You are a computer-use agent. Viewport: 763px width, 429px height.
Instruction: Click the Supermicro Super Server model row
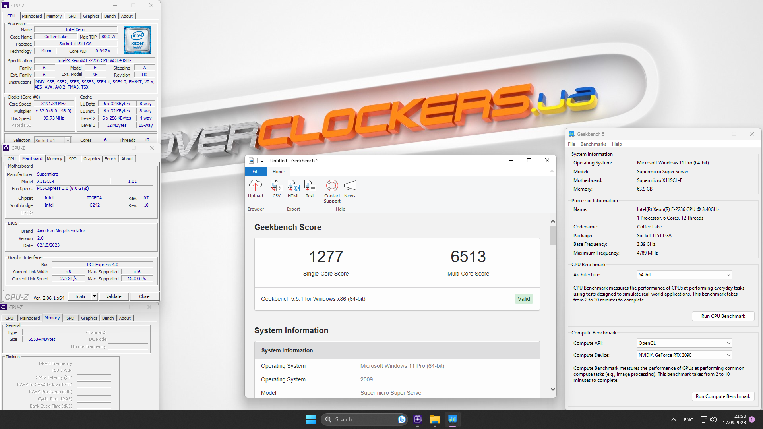pyautogui.click(x=397, y=392)
